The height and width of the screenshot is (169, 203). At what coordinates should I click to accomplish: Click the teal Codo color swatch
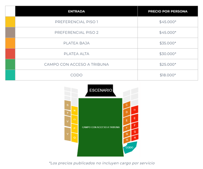(10, 75)
